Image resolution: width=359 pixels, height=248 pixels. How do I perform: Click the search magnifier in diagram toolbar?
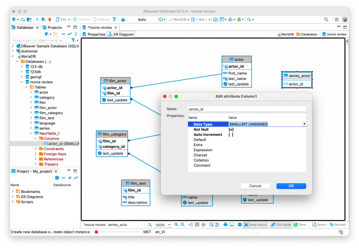point(150,225)
